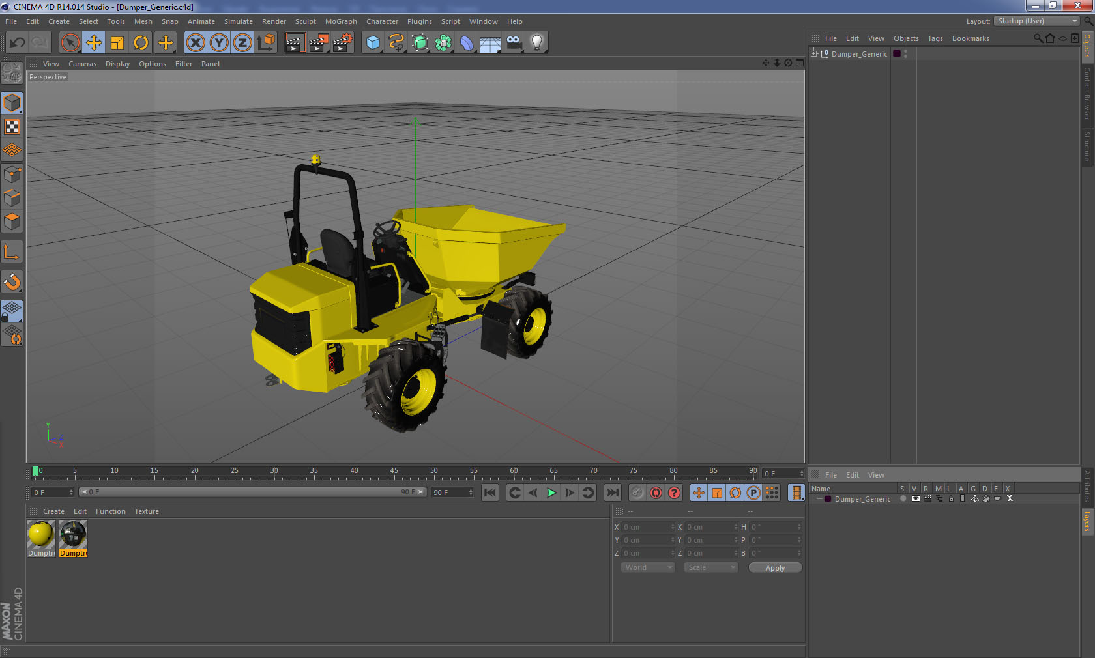Expand the Dumper_Generic object tree
This screenshot has height=658, width=1095.
(814, 53)
